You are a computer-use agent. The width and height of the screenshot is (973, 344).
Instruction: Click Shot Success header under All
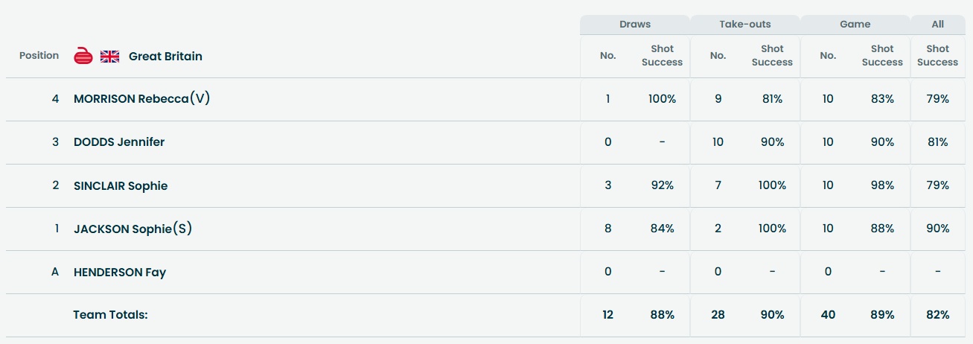point(937,56)
